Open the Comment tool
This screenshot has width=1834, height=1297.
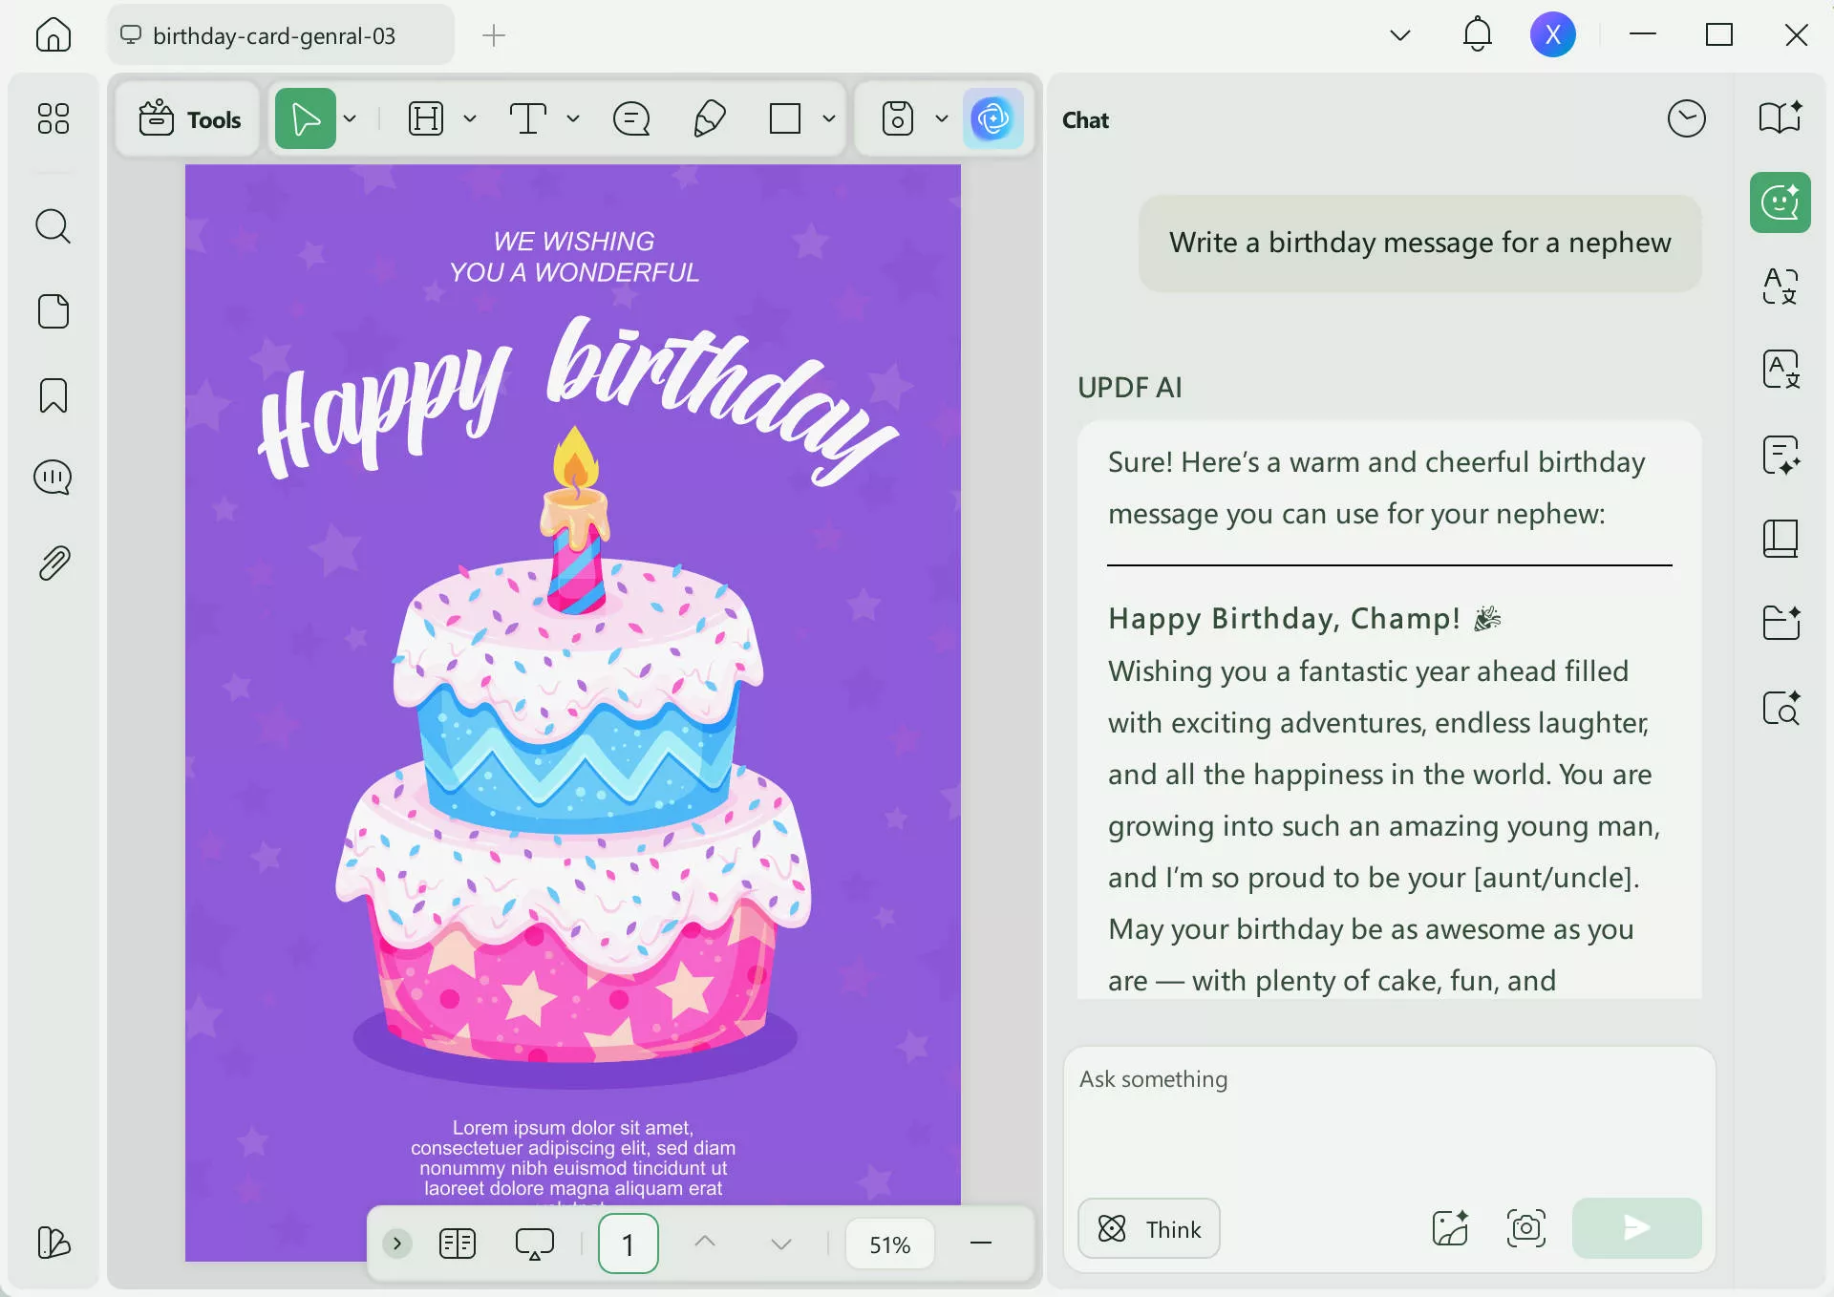631,118
